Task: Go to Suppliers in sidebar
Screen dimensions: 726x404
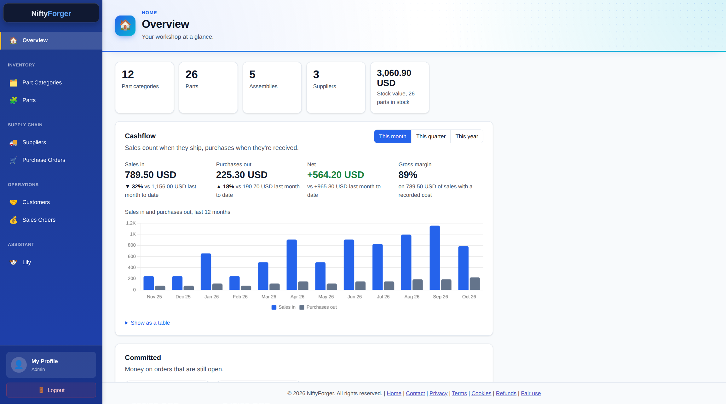Action: pos(51,142)
